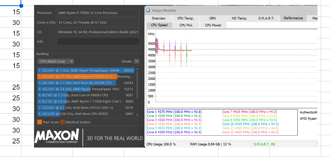Screen dimensions: 330x158
Task: Click the Core 3 4350 MHz legend entry
Action: tap(174, 120)
